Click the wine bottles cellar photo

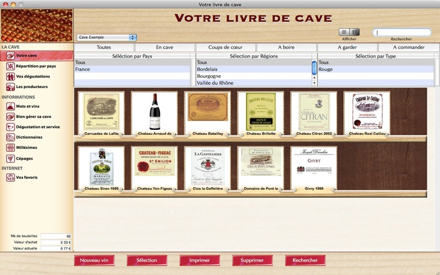point(37,25)
